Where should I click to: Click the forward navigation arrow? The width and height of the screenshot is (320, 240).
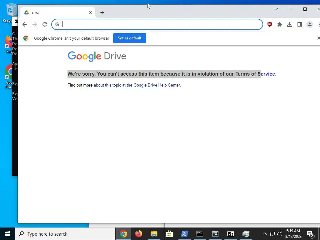[35, 24]
